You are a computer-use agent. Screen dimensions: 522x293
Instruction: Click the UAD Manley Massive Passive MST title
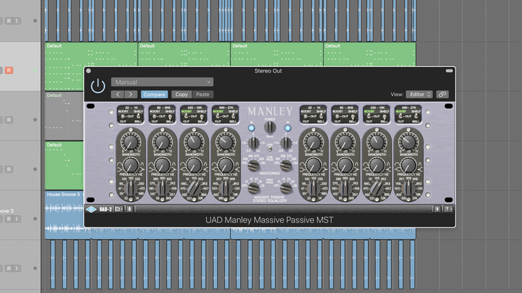tap(270, 220)
